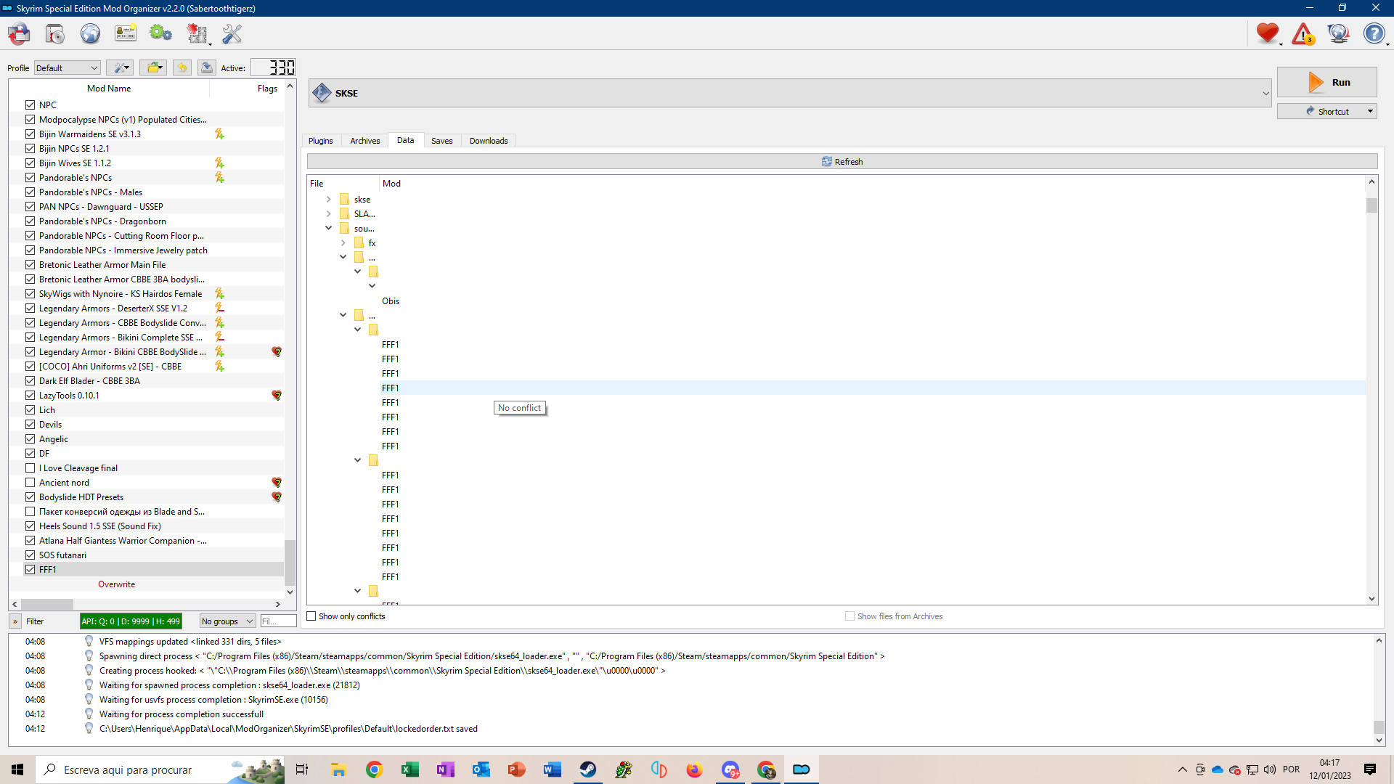Click the Run button
This screenshot has height=784, width=1394.
coord(1326,82)
